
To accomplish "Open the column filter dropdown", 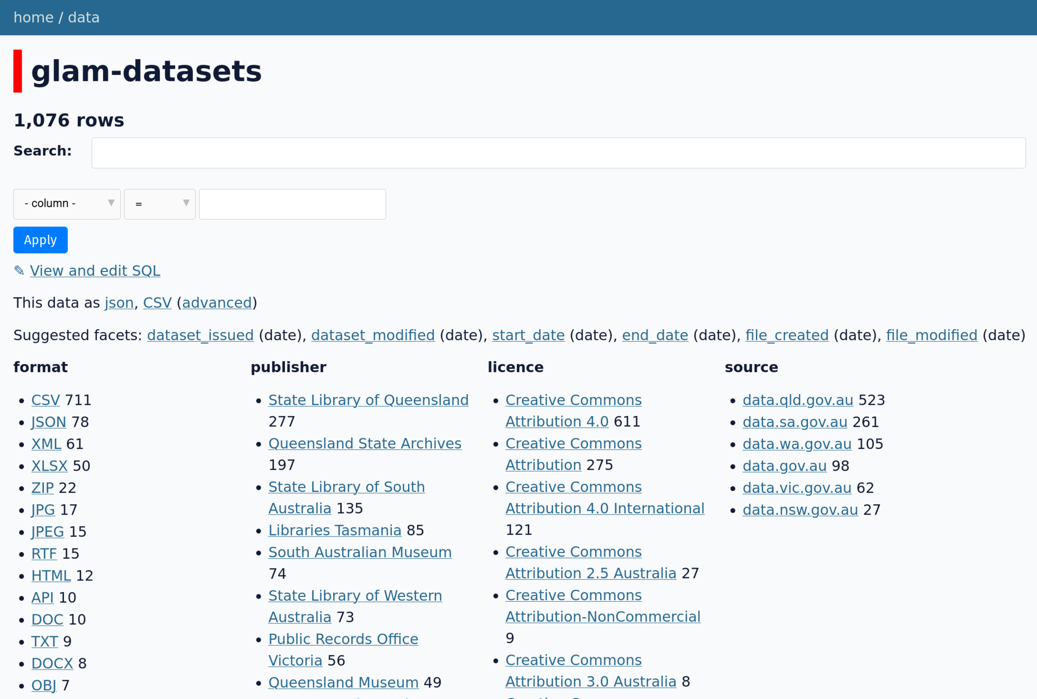I will (67, 204).
